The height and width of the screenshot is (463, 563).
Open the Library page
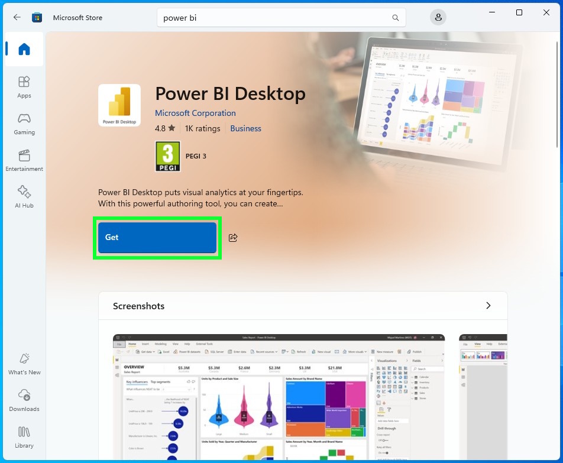coord(24,436)
